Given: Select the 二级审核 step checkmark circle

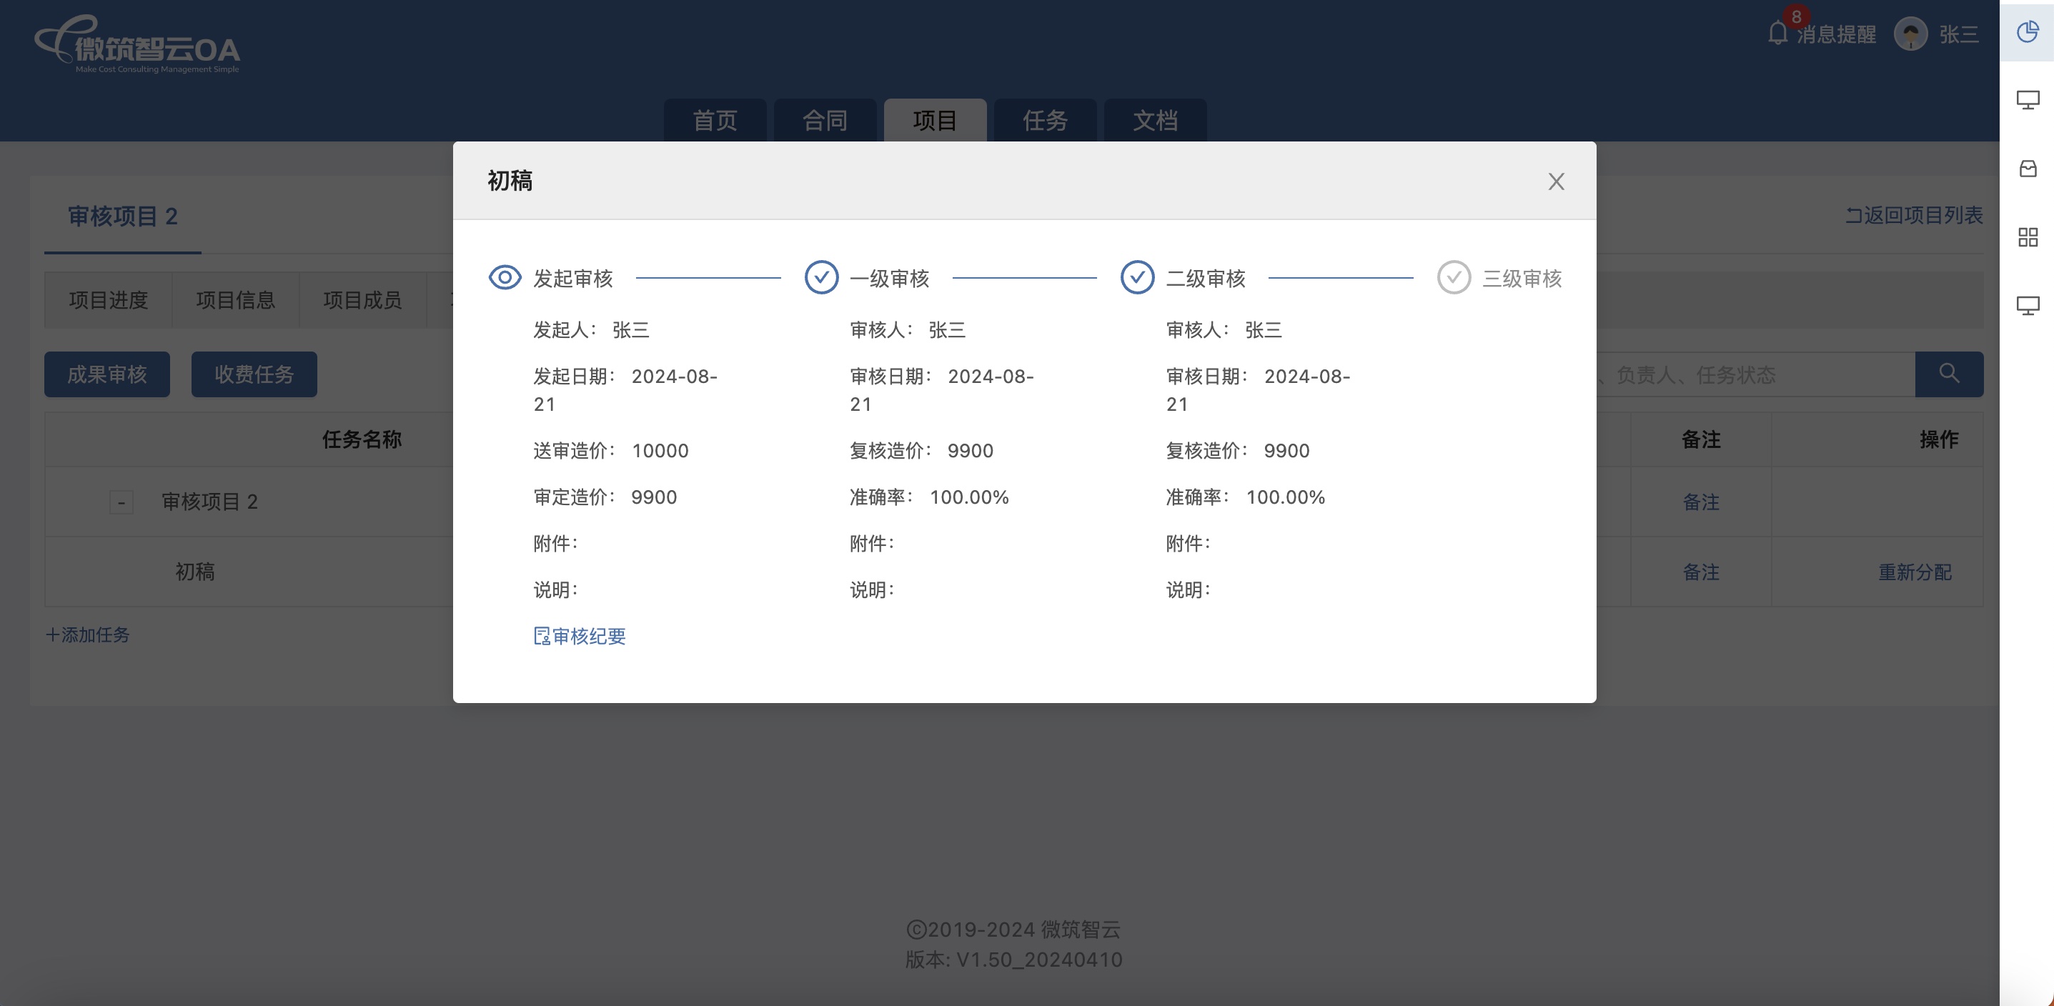Looking at the screenshot, I should [1137, 278].
